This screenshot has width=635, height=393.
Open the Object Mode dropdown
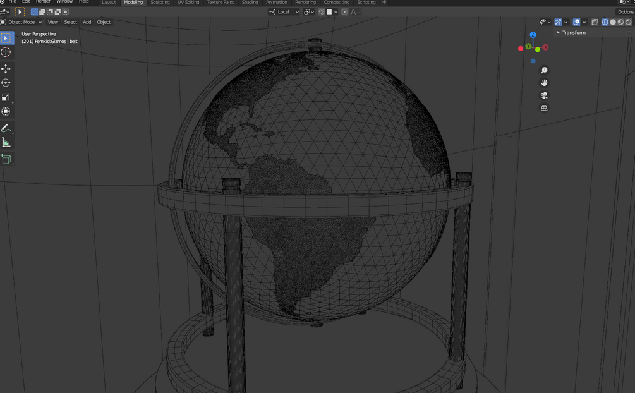coord(22,22)
